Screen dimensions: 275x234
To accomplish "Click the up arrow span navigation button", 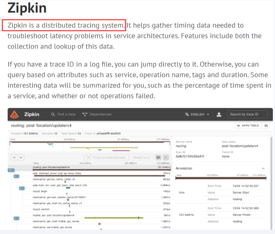I will (x=14, y=157).
